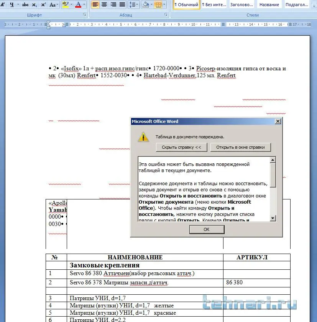Screen dimensions: 317x322
Task: Apply the Подзаголовок style
Action: [x=297, y=5]
